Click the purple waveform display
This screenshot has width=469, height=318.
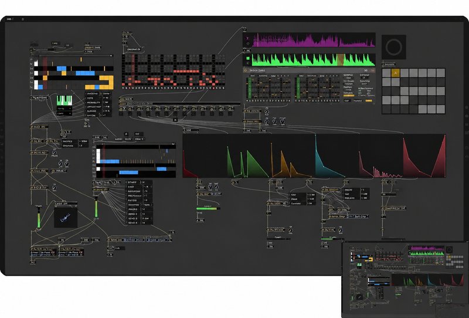pos(314,40)
